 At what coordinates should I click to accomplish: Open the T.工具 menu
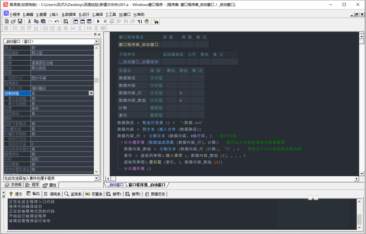(111, 15)
